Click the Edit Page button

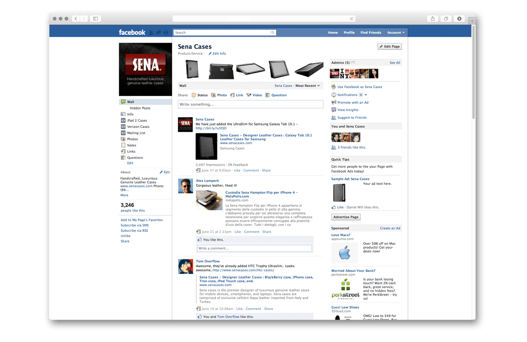[x=390, y=46]
